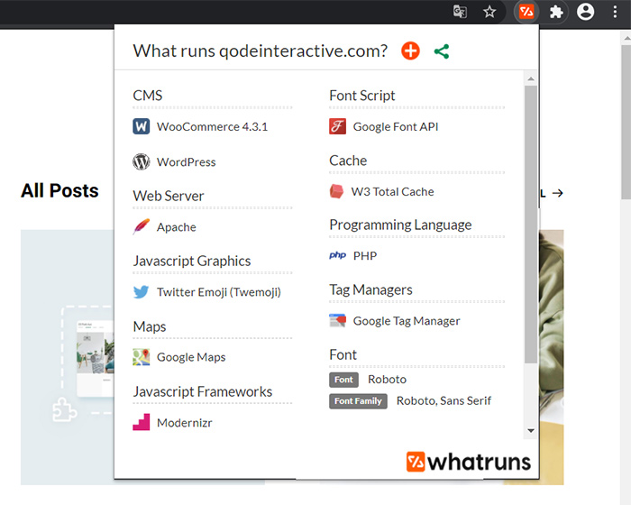Viewport: 631px width, 505px height.
Task: Bookmark this page with the star icon
Action: coord(489,12)
